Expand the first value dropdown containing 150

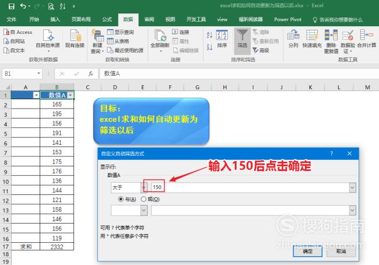pyautogui.click(x=352, y=187)
